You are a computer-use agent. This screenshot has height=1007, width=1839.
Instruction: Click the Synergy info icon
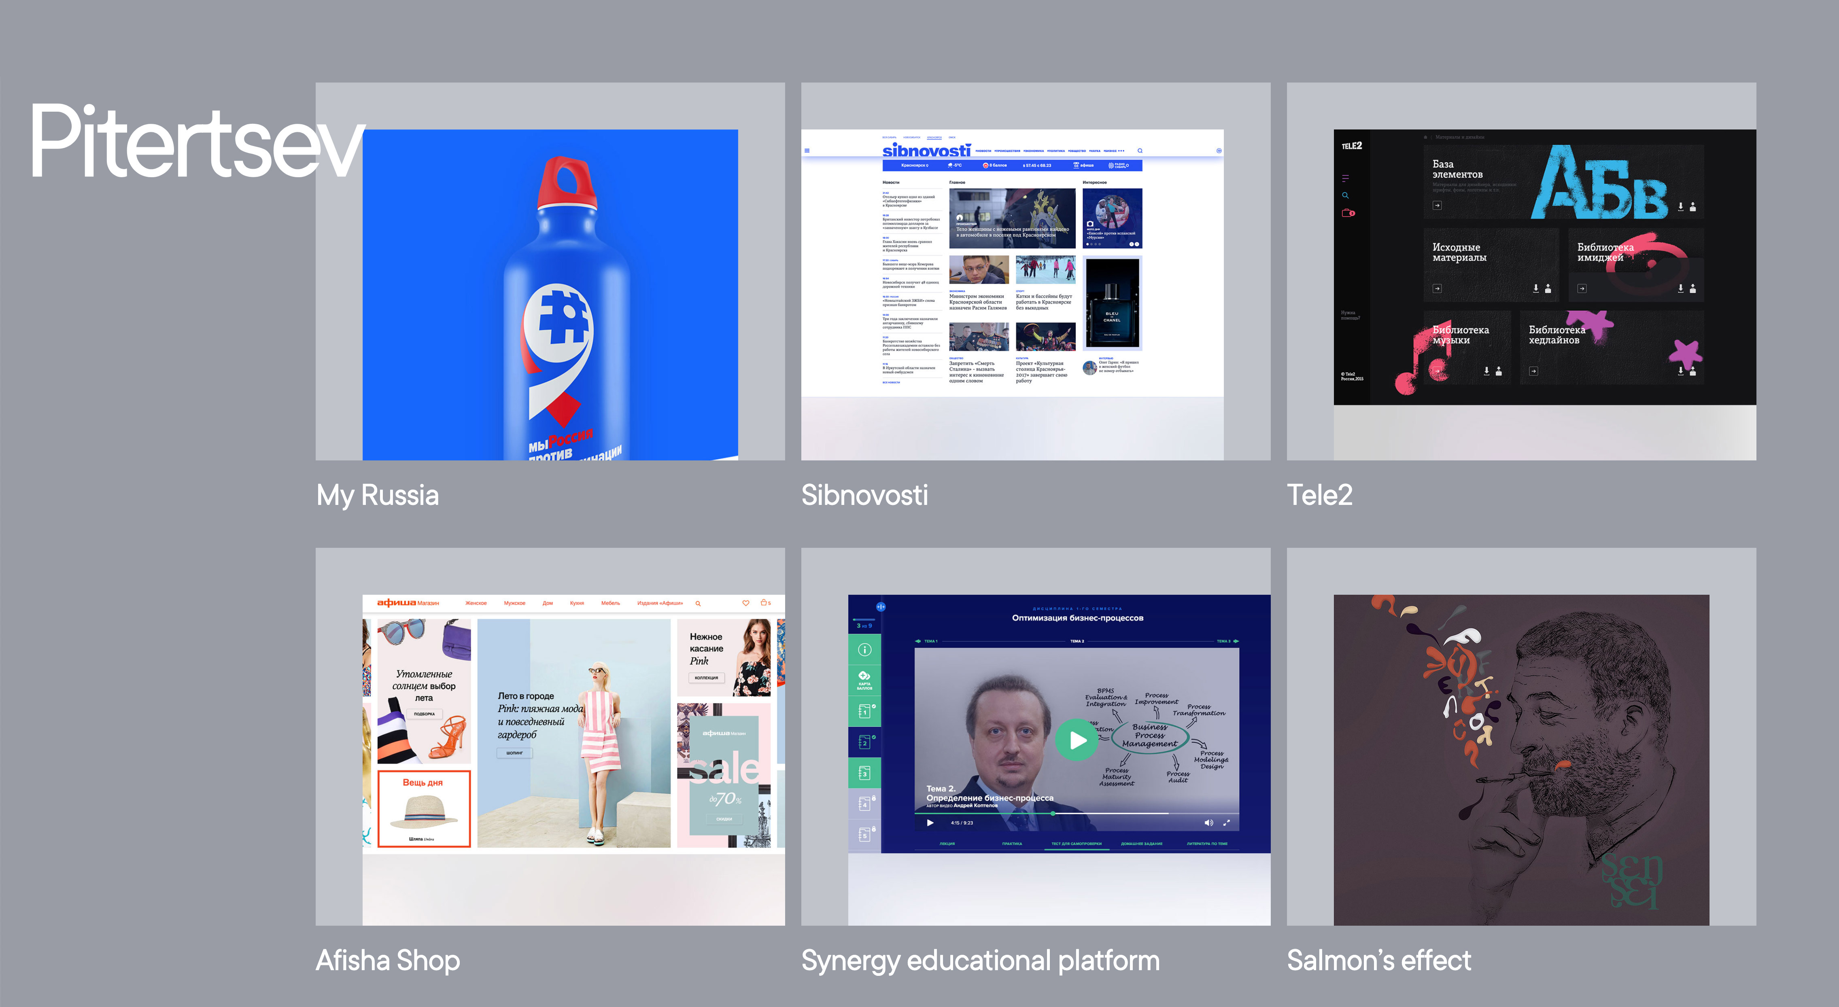coord(864,649)
